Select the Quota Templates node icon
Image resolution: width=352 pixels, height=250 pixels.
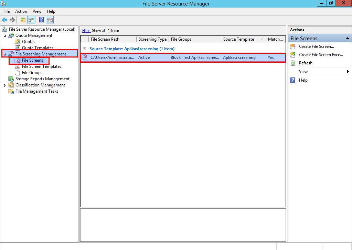click(18, 48)
